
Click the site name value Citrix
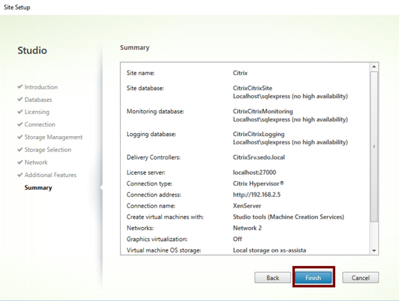[240, 73]
